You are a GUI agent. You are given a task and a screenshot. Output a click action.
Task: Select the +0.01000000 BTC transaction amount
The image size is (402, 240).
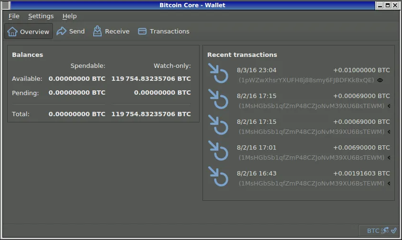point(361,70)
